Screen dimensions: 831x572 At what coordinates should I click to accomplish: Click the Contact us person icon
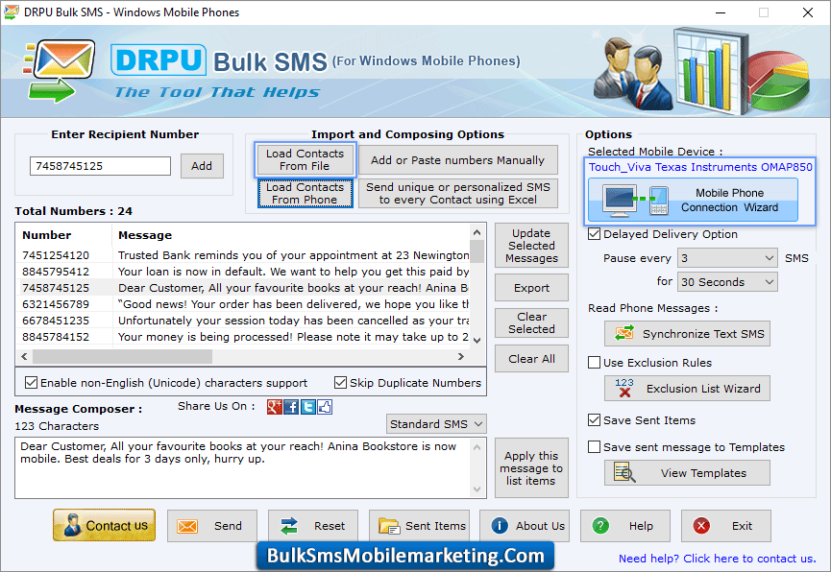coord(72,525)
